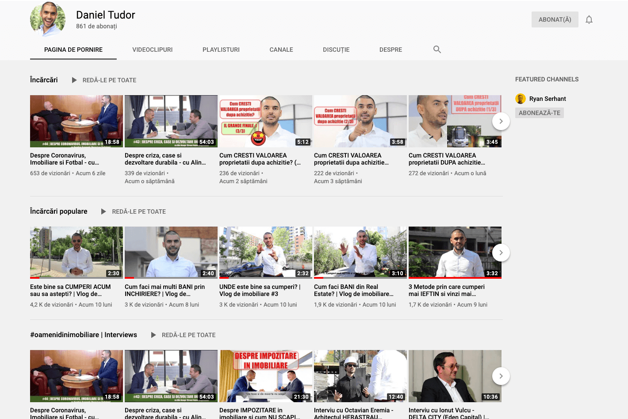Open the PLAYLISTURI tab
Image resolution: width=628 pixels, height=419 pixels.
click(x=221, y=50)
